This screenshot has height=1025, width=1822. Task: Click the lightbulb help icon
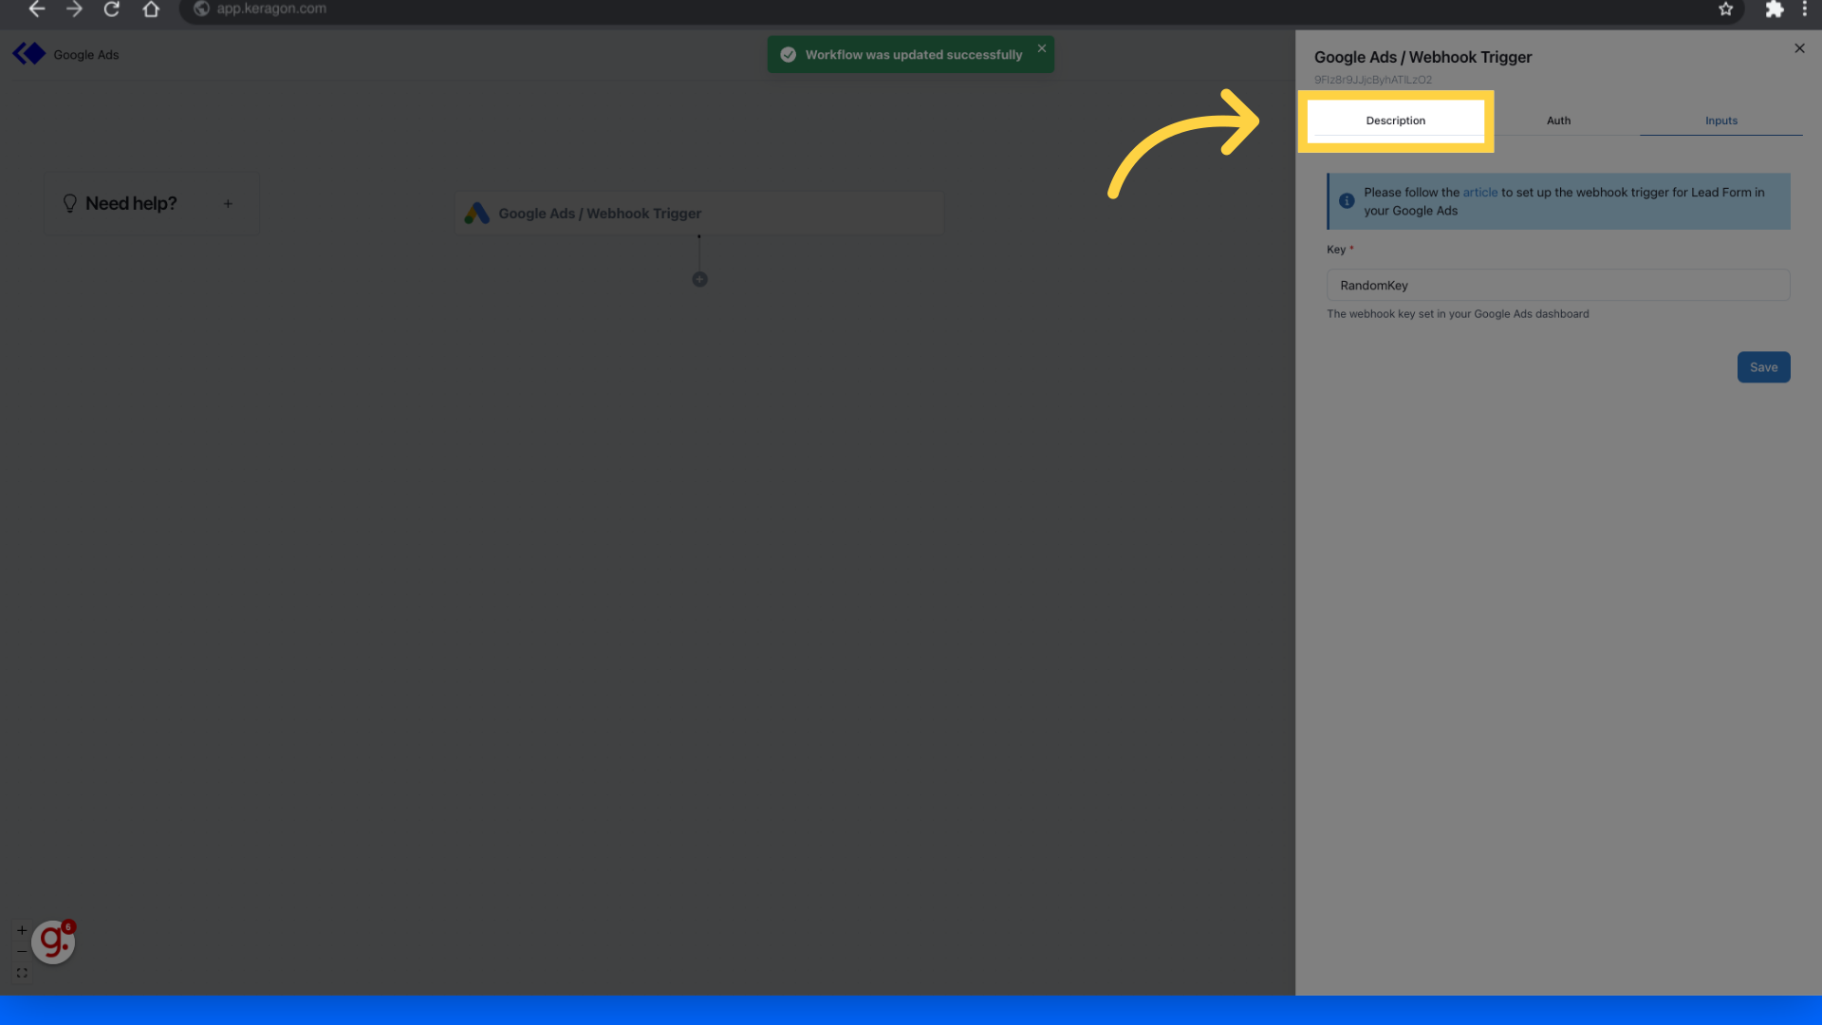click(69, 203)
